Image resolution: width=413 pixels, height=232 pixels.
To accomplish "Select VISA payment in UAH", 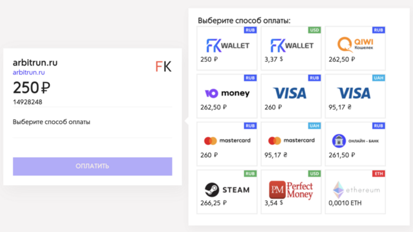I will click(x=355, y=96).
